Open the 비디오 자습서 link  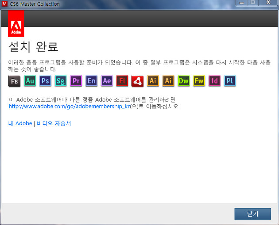point(54,123)
